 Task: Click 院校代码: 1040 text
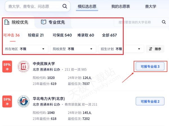point(44,113)
